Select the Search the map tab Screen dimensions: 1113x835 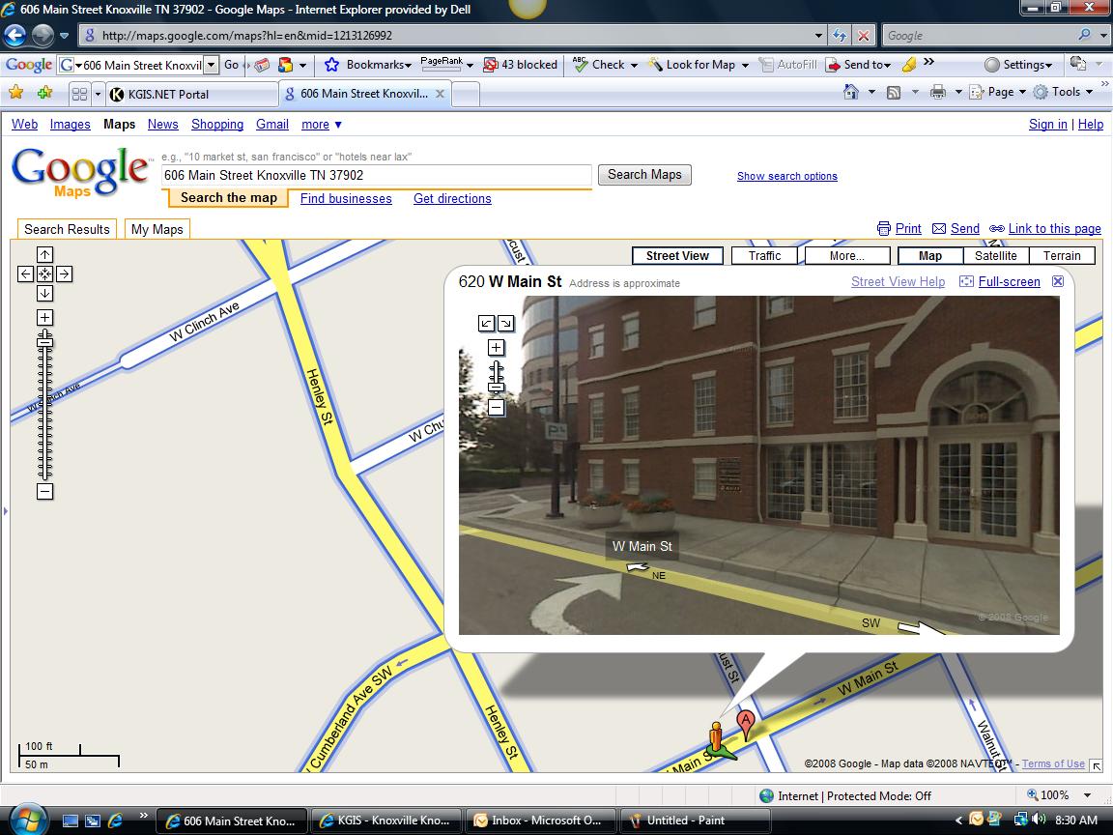[x=229, y=198]
